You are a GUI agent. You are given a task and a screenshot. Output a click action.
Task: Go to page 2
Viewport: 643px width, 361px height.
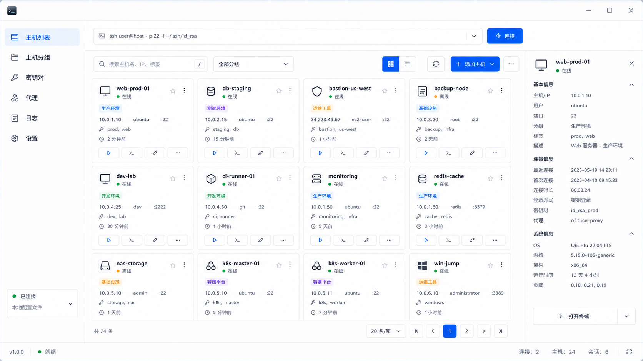[x=466, y=331]
